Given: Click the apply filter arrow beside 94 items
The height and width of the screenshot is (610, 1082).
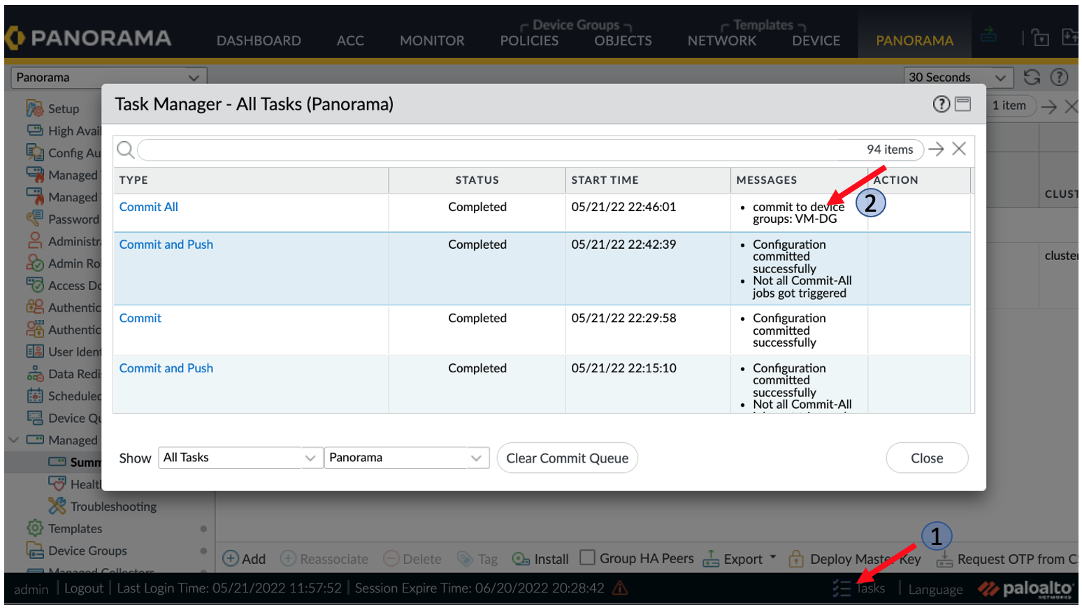Looking at the screenshot, I should pyautogui.click(x=936, y=149).
